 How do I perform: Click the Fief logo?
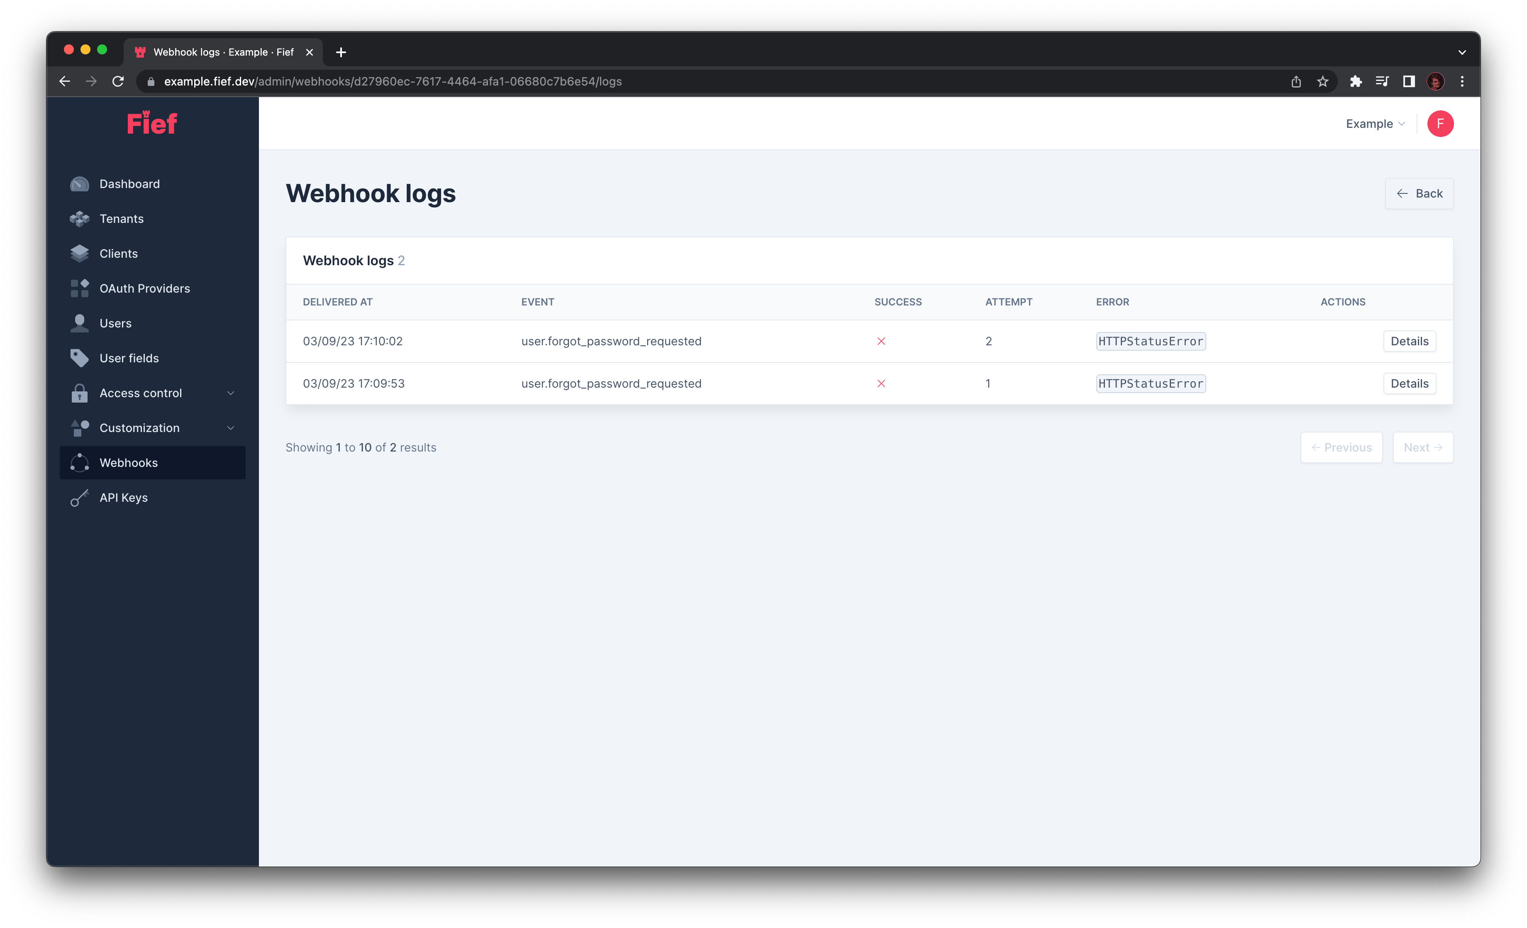[x=151, y=123]
